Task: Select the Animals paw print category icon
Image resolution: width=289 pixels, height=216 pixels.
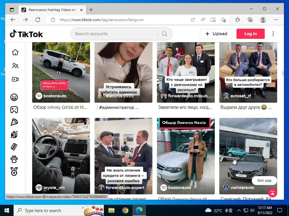Action: (14, 159)
